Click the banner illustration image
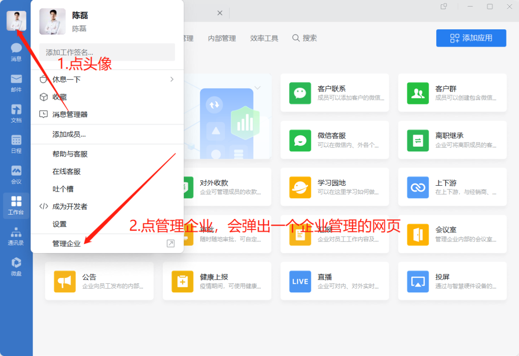 [227, 116]
